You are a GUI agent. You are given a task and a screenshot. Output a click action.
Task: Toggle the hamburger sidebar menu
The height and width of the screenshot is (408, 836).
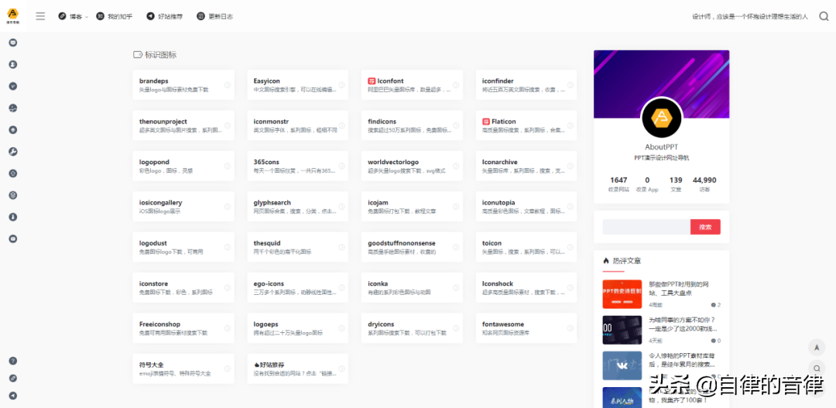pos(40,16)
